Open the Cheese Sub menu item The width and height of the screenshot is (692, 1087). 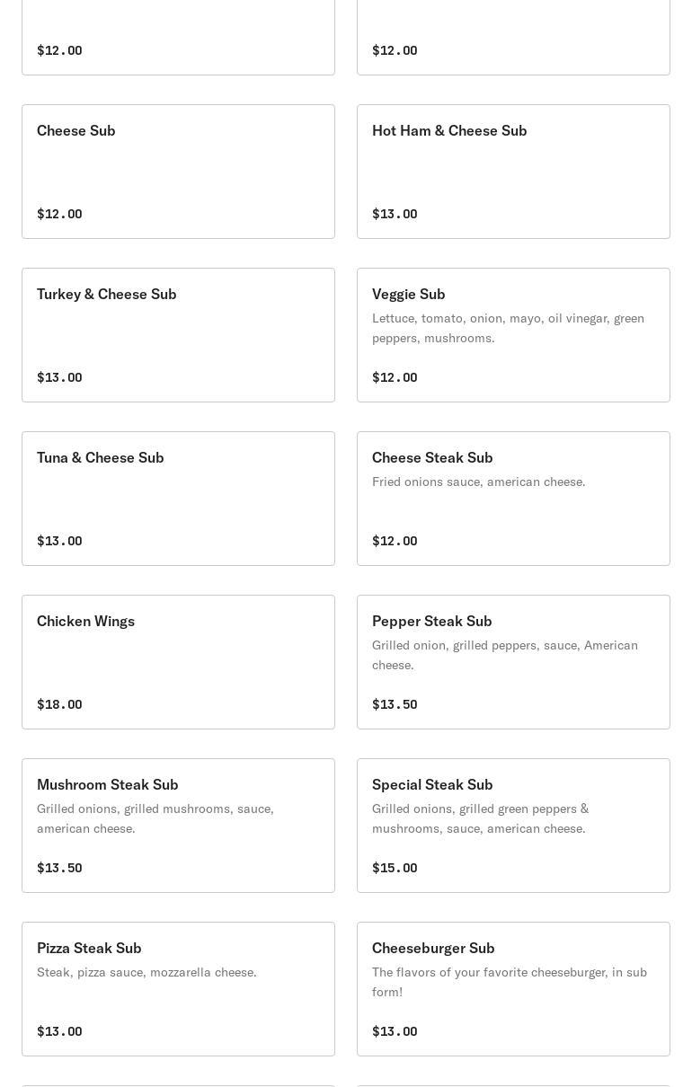[178, 172]
